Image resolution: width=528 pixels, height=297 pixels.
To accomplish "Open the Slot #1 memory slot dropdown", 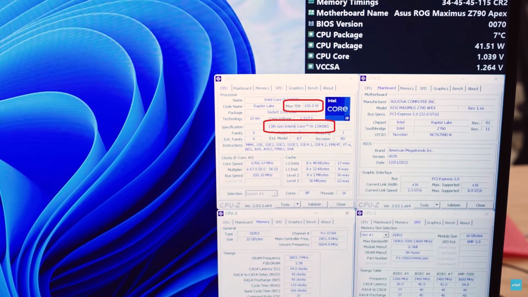I will 374,235.
